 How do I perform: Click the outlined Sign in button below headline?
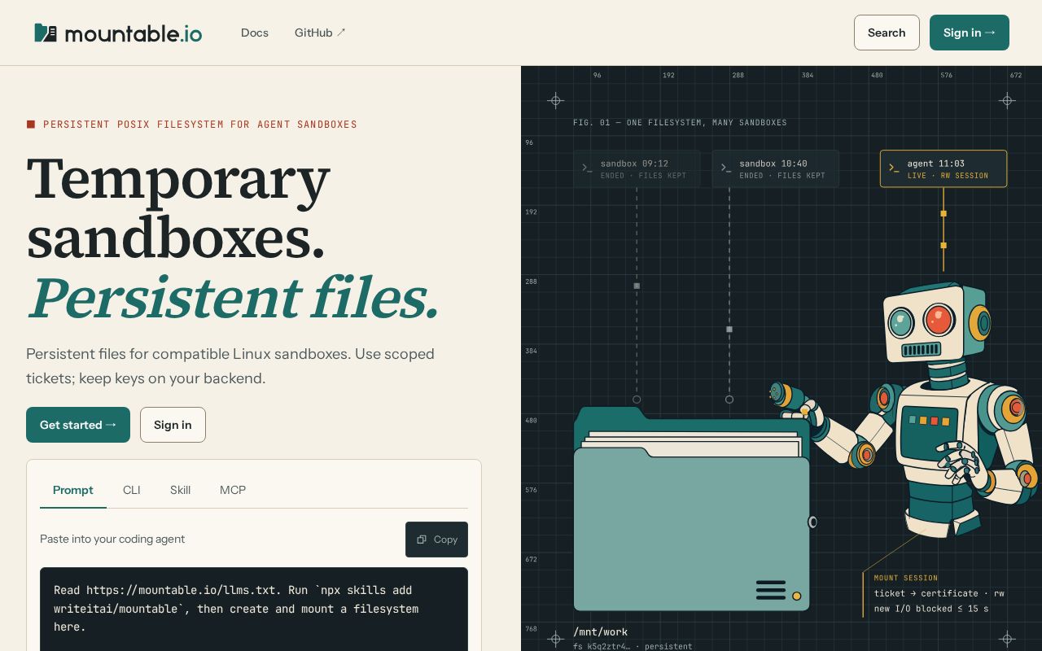173,425
